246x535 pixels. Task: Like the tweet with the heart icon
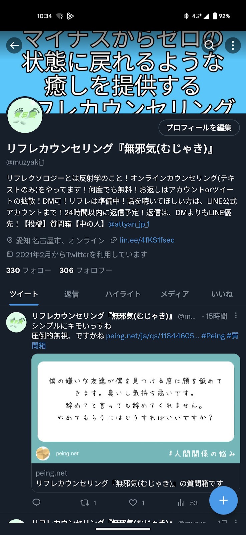[x=137, y=503]
